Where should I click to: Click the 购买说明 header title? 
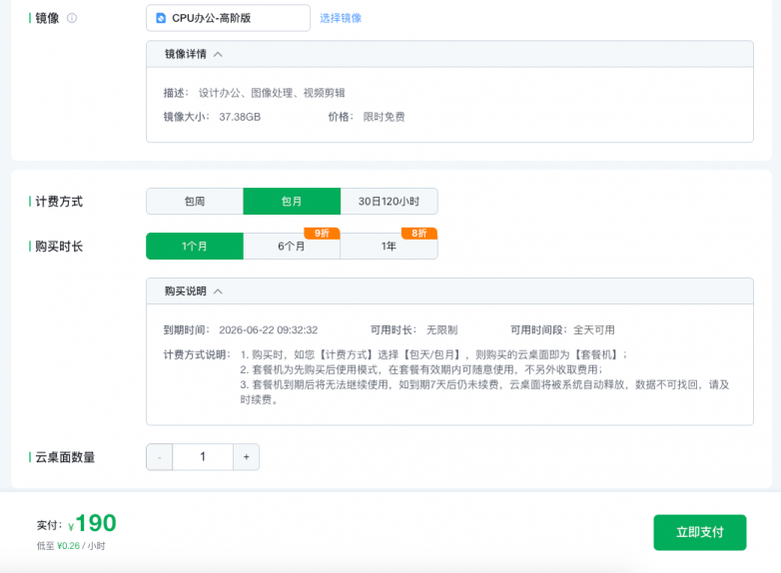click(186, 291)
